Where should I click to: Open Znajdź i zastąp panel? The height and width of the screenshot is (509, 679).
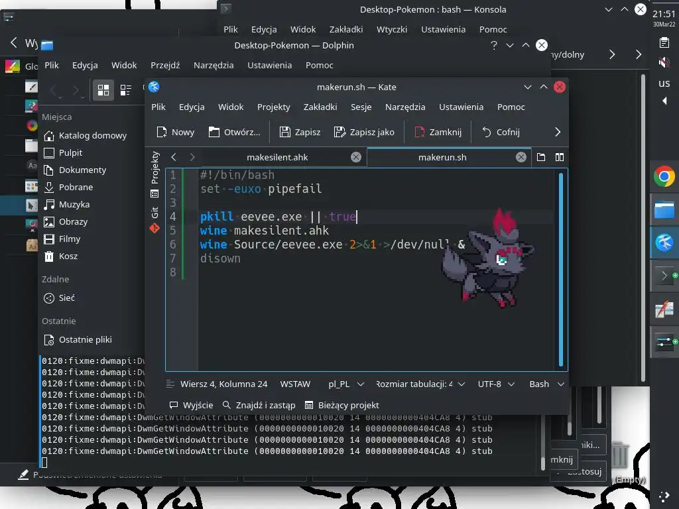(259, 405)
